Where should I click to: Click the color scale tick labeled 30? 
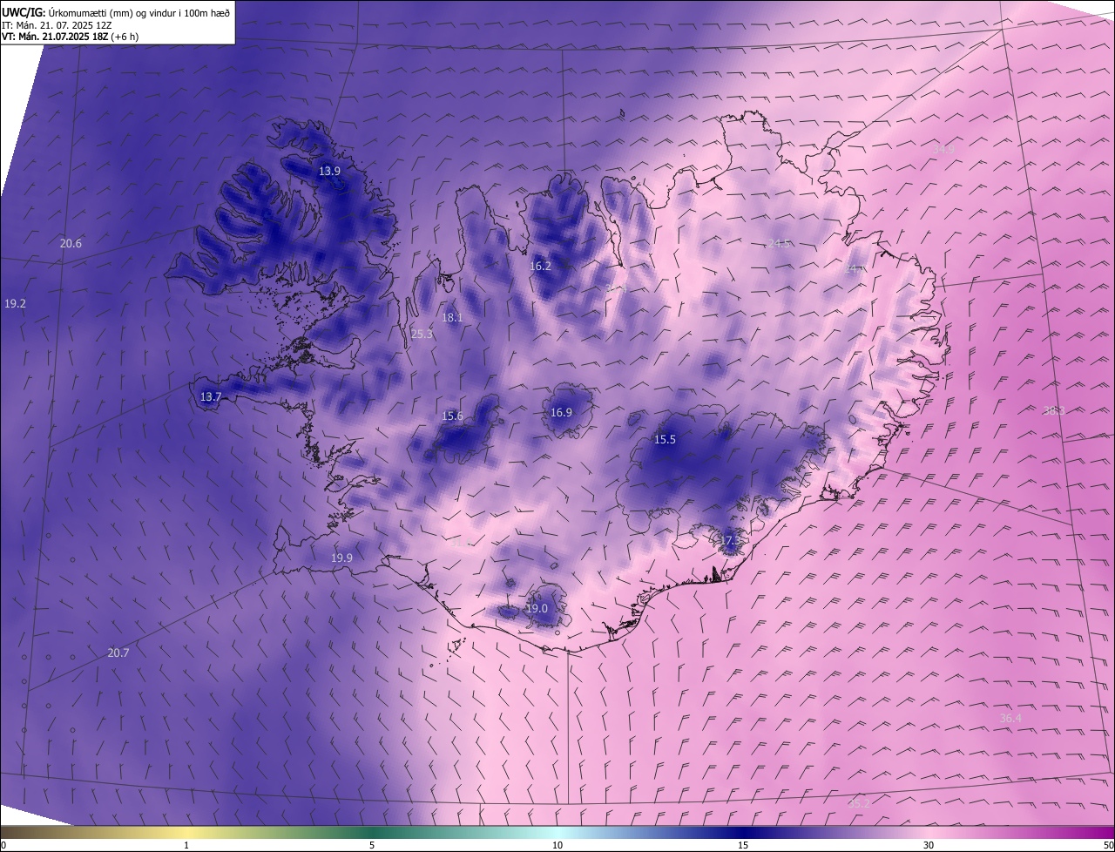pos(929,845)
